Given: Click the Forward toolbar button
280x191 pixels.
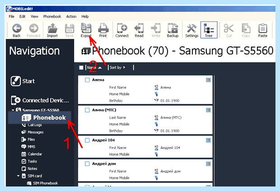Looking at the screenshot, I should pos(33,30).
